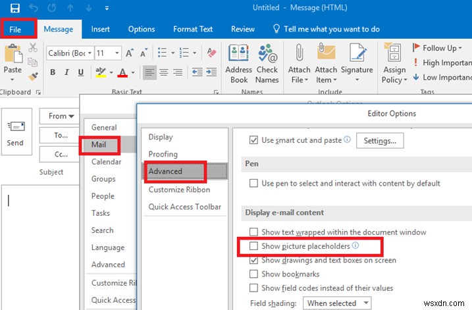Cut selection with the scissors icon
This screenshot has height=310, width=472.
33,47
